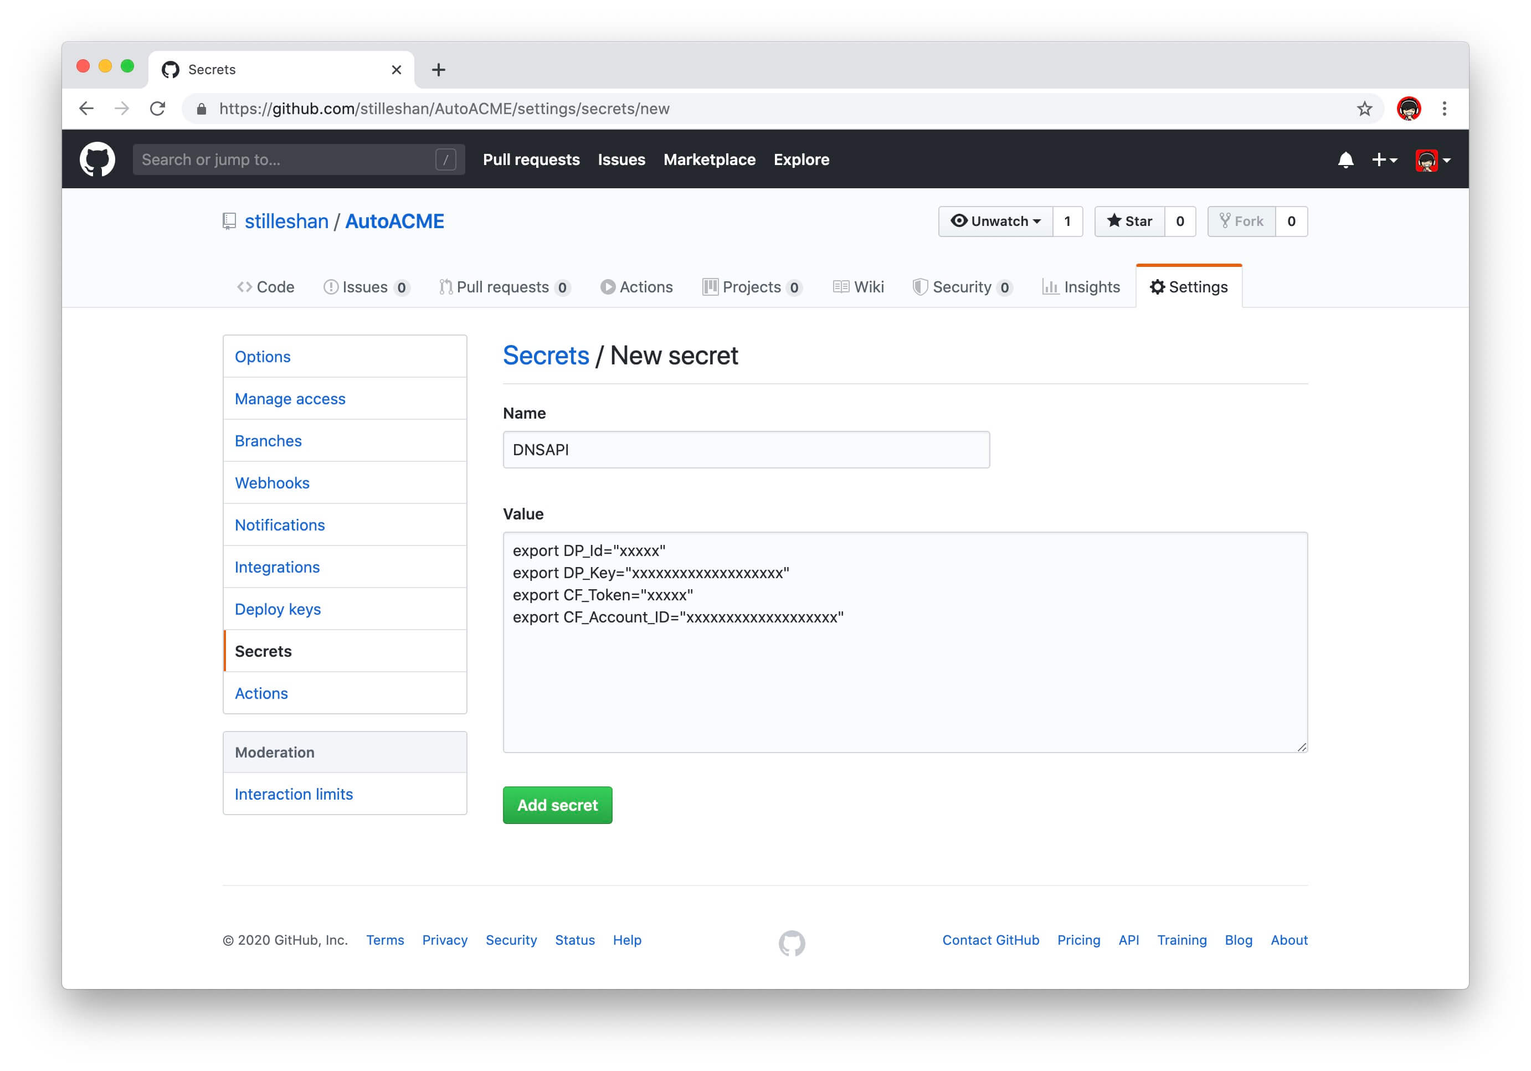Switch to the Actions tab

(636, 287)
